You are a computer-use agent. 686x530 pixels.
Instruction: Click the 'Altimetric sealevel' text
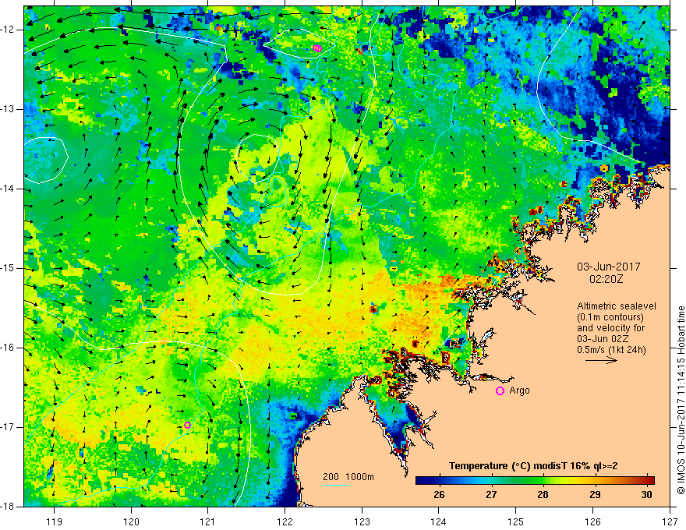(x=617, y=306)
